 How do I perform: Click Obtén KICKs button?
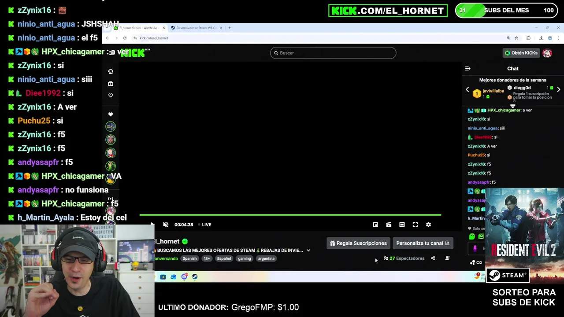[x=521, y=53]
